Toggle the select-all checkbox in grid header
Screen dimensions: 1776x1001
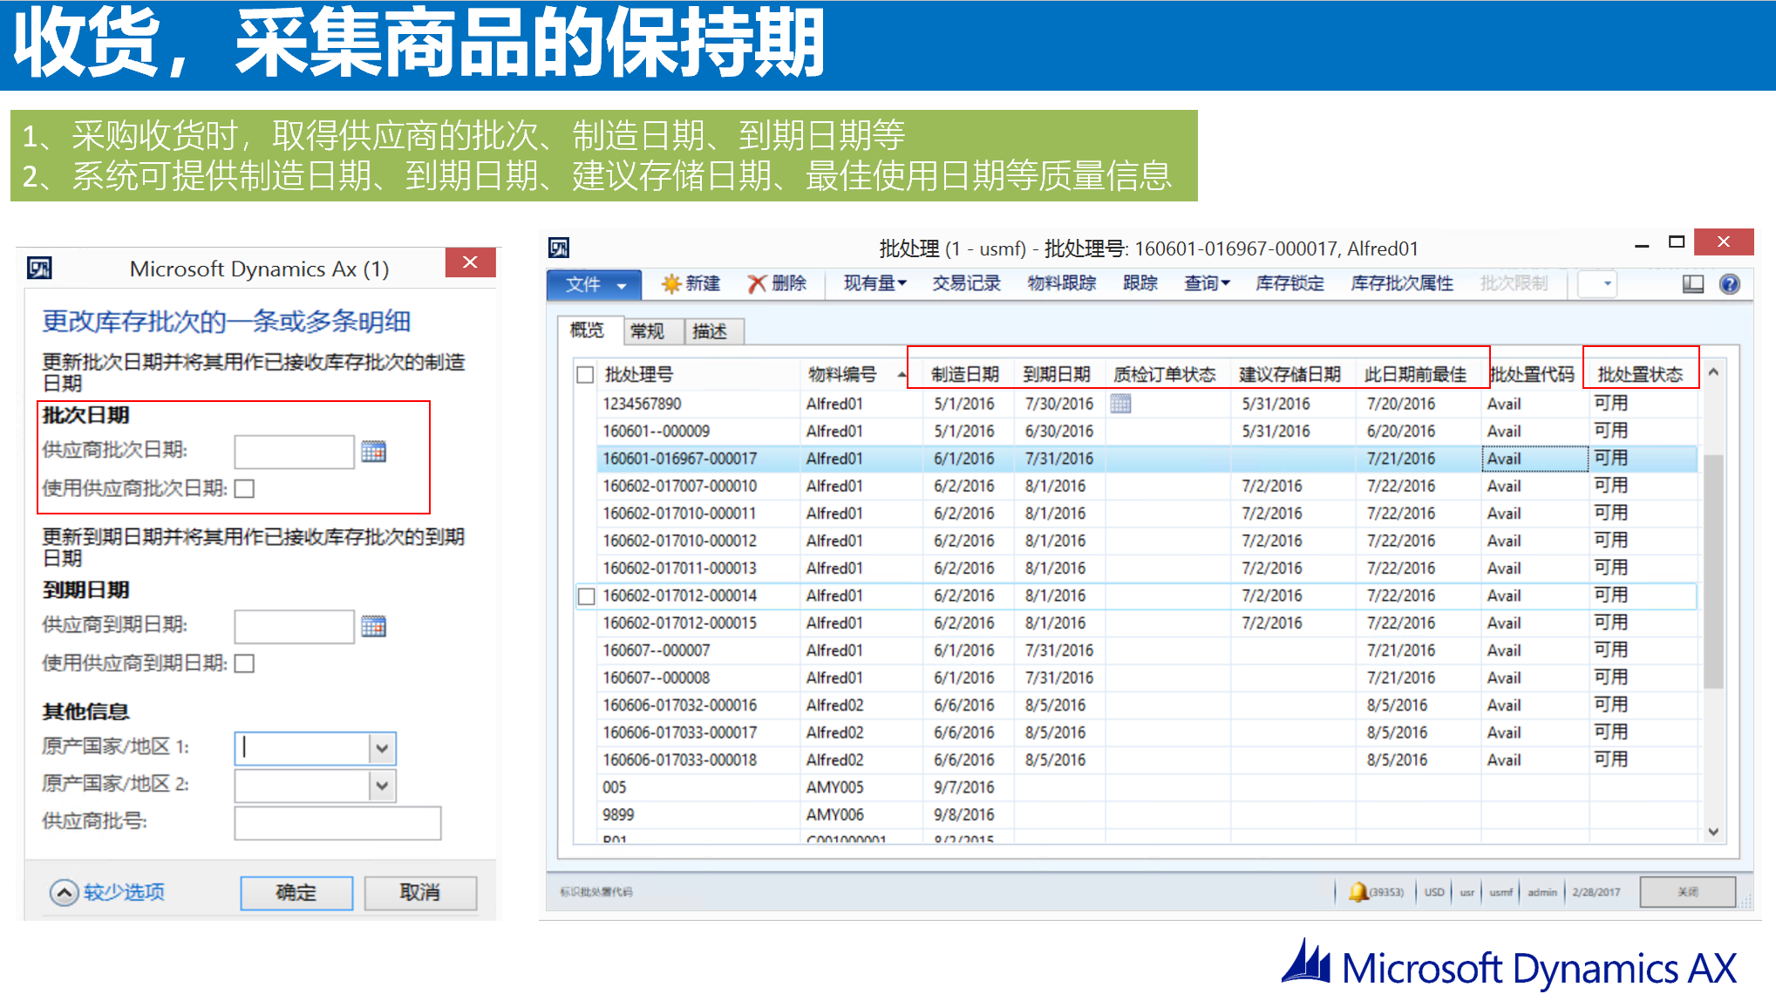pos(585,375)
